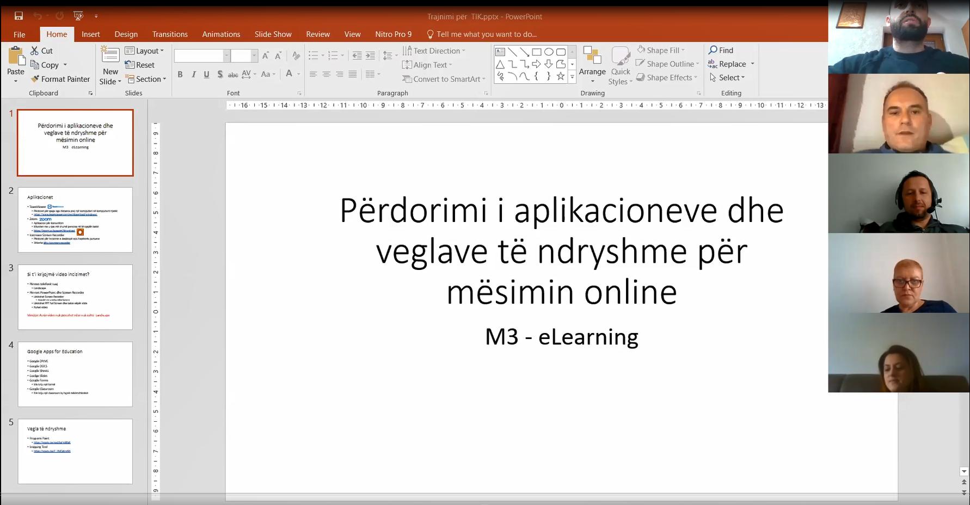Click the Save icon in title bar
This screenshot has width=970, height=505.
(x=19, y=16)
